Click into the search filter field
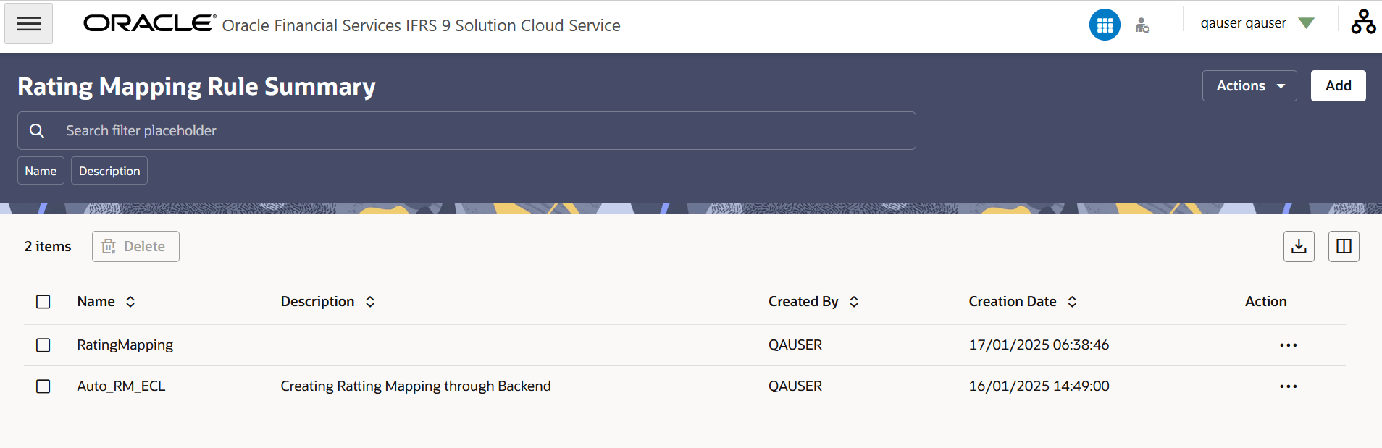The image size is (1382, 448). [x=466, y=131]
